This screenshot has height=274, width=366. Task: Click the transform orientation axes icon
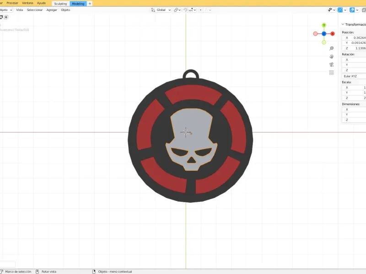click(153, 10)
